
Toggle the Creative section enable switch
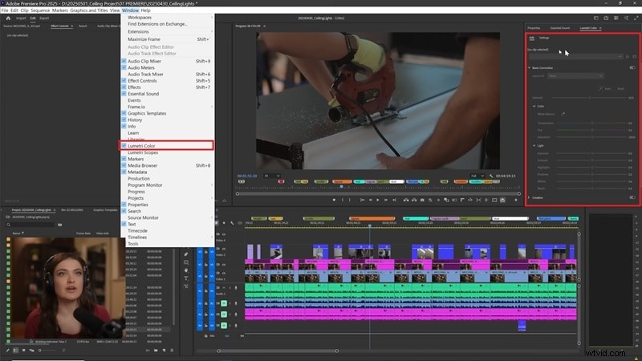pyautogui.click(x=632, y=197)
